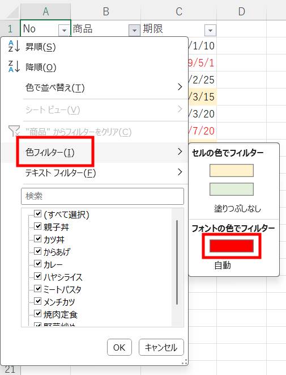Open filter dropdown in No column
Screen dimensions: 286x375
coord(64,31)
